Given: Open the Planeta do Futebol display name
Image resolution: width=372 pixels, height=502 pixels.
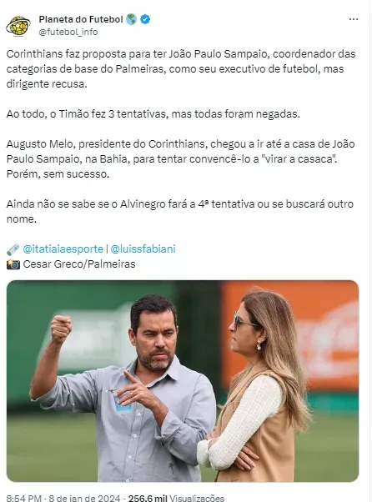Looking at the screenshot, I should coord(81,19).
